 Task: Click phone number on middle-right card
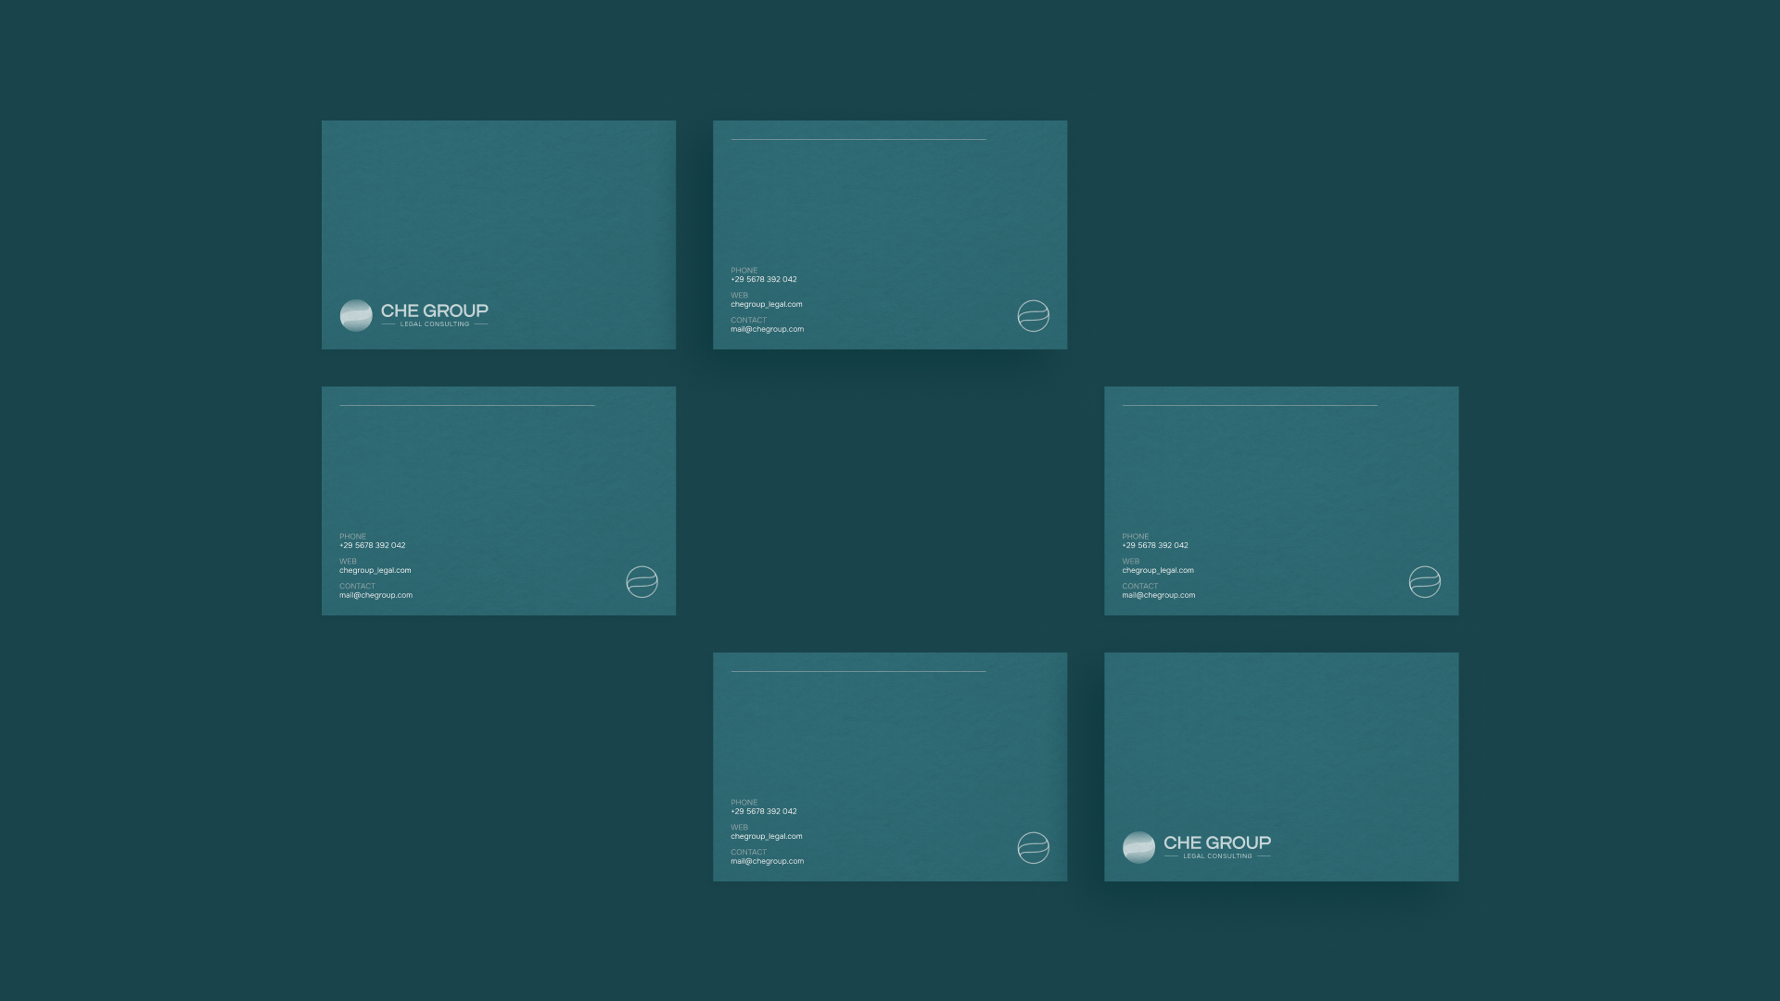[x=1155, y=545]
